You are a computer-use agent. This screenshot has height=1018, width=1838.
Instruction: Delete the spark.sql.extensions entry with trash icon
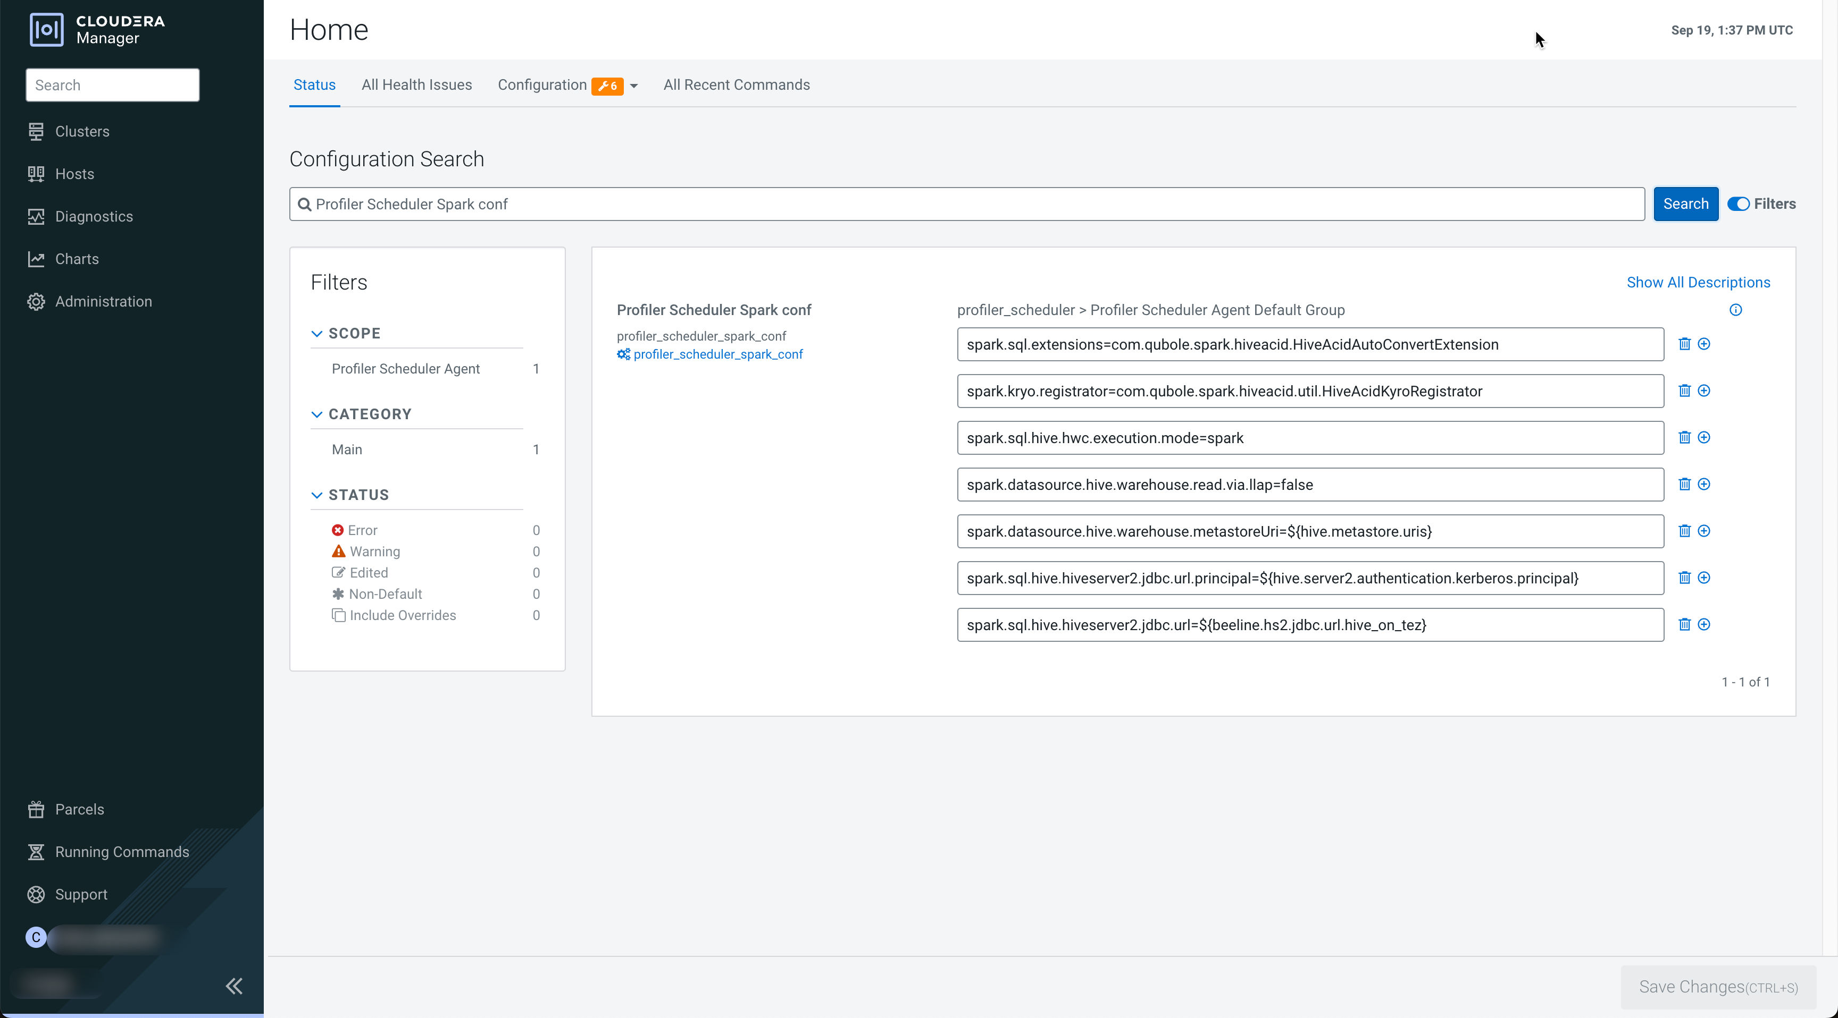[1684, 344]
